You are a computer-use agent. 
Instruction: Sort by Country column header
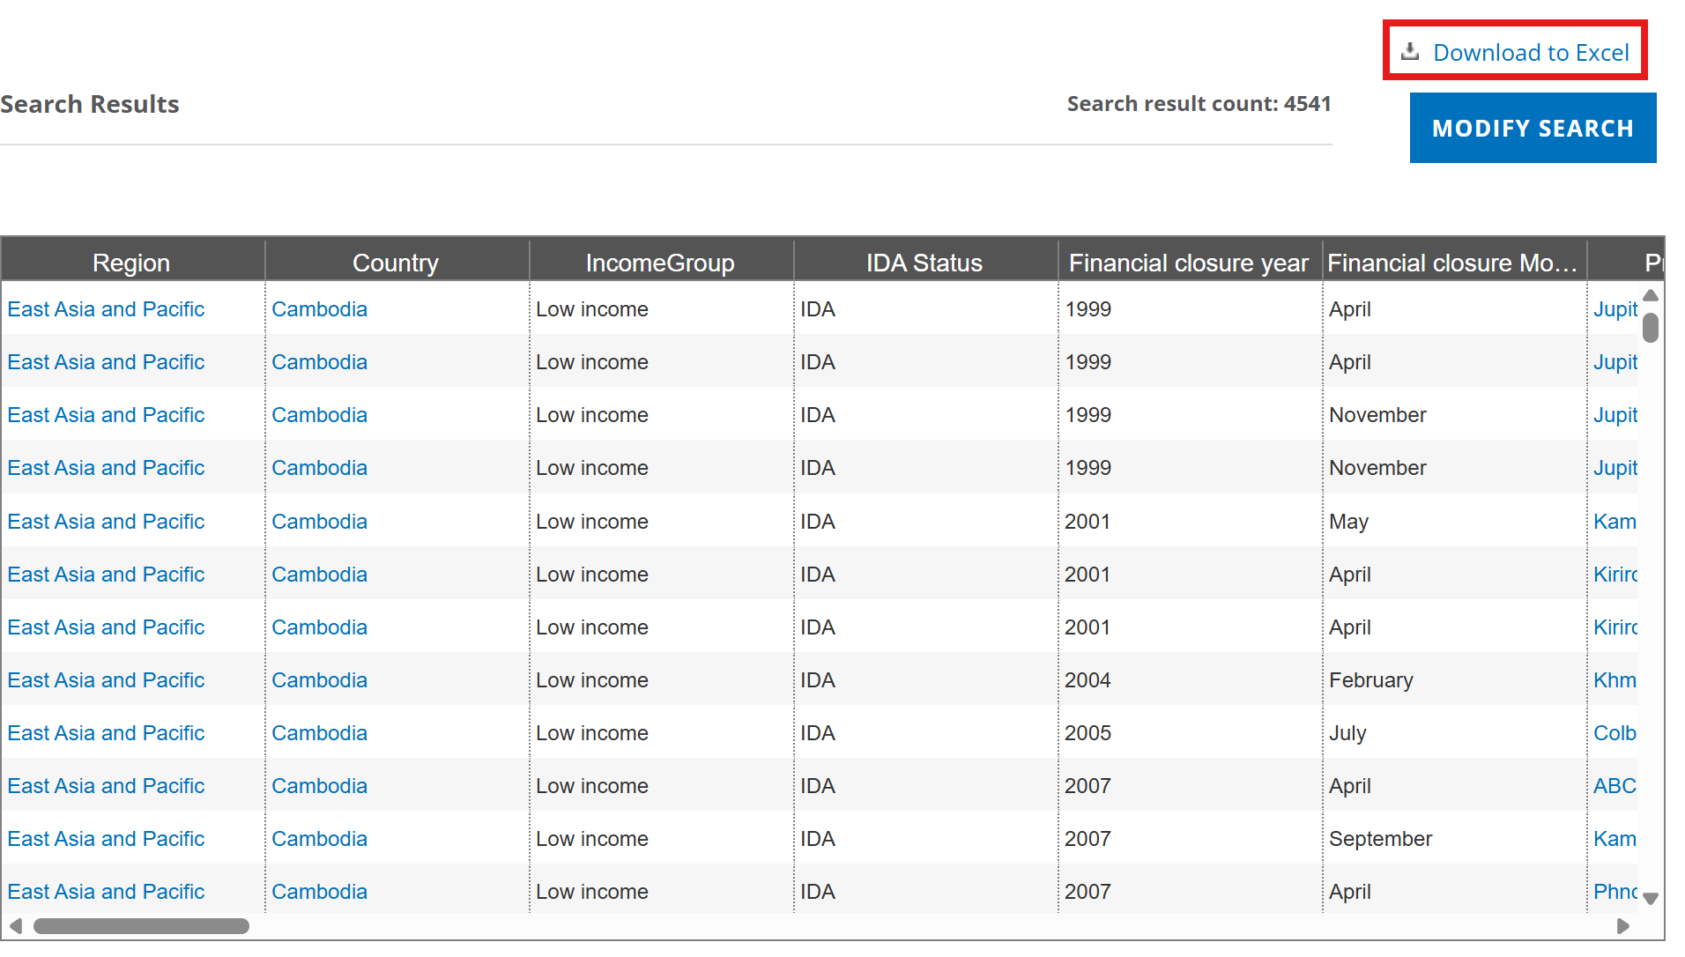396,263
